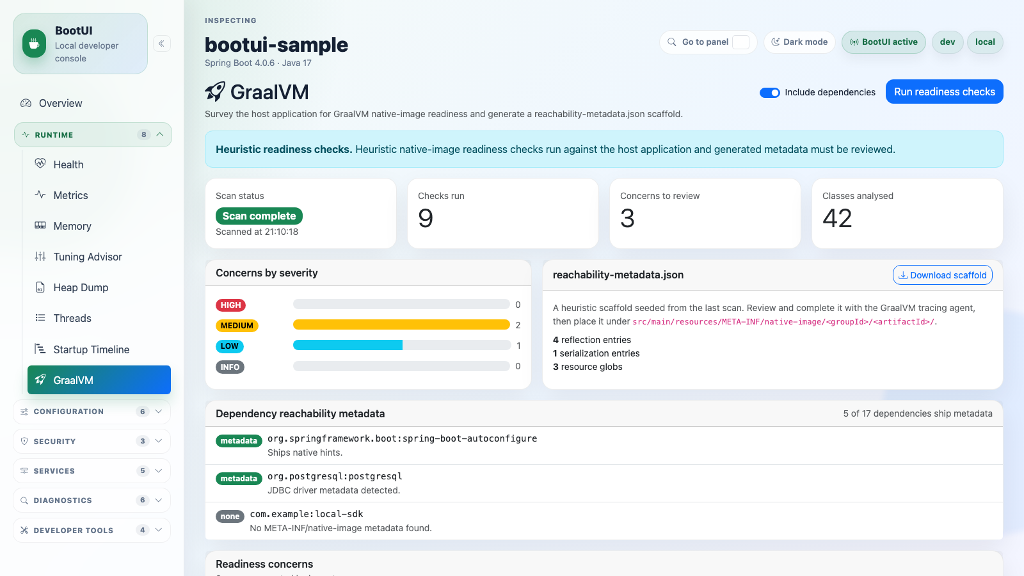
Task: Click the large GraalVM rocket heading icon
Action: [215, 92]
